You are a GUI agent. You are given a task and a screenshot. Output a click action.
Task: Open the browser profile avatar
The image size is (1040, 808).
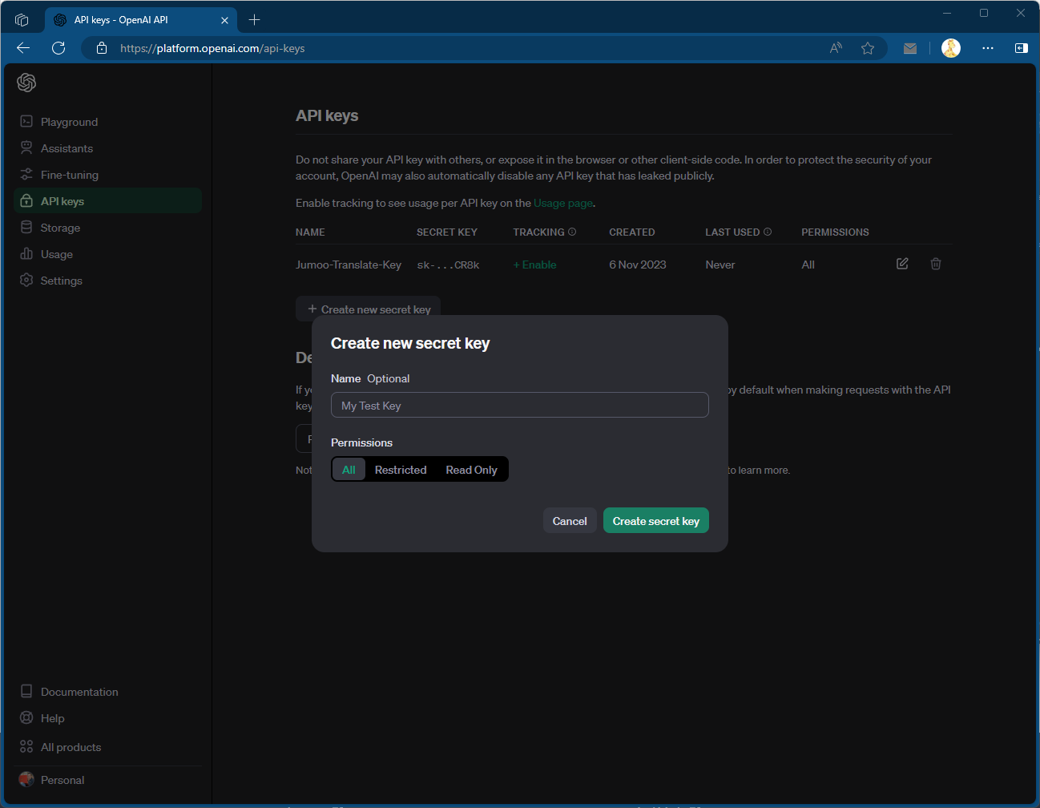[x=951, y=48]
